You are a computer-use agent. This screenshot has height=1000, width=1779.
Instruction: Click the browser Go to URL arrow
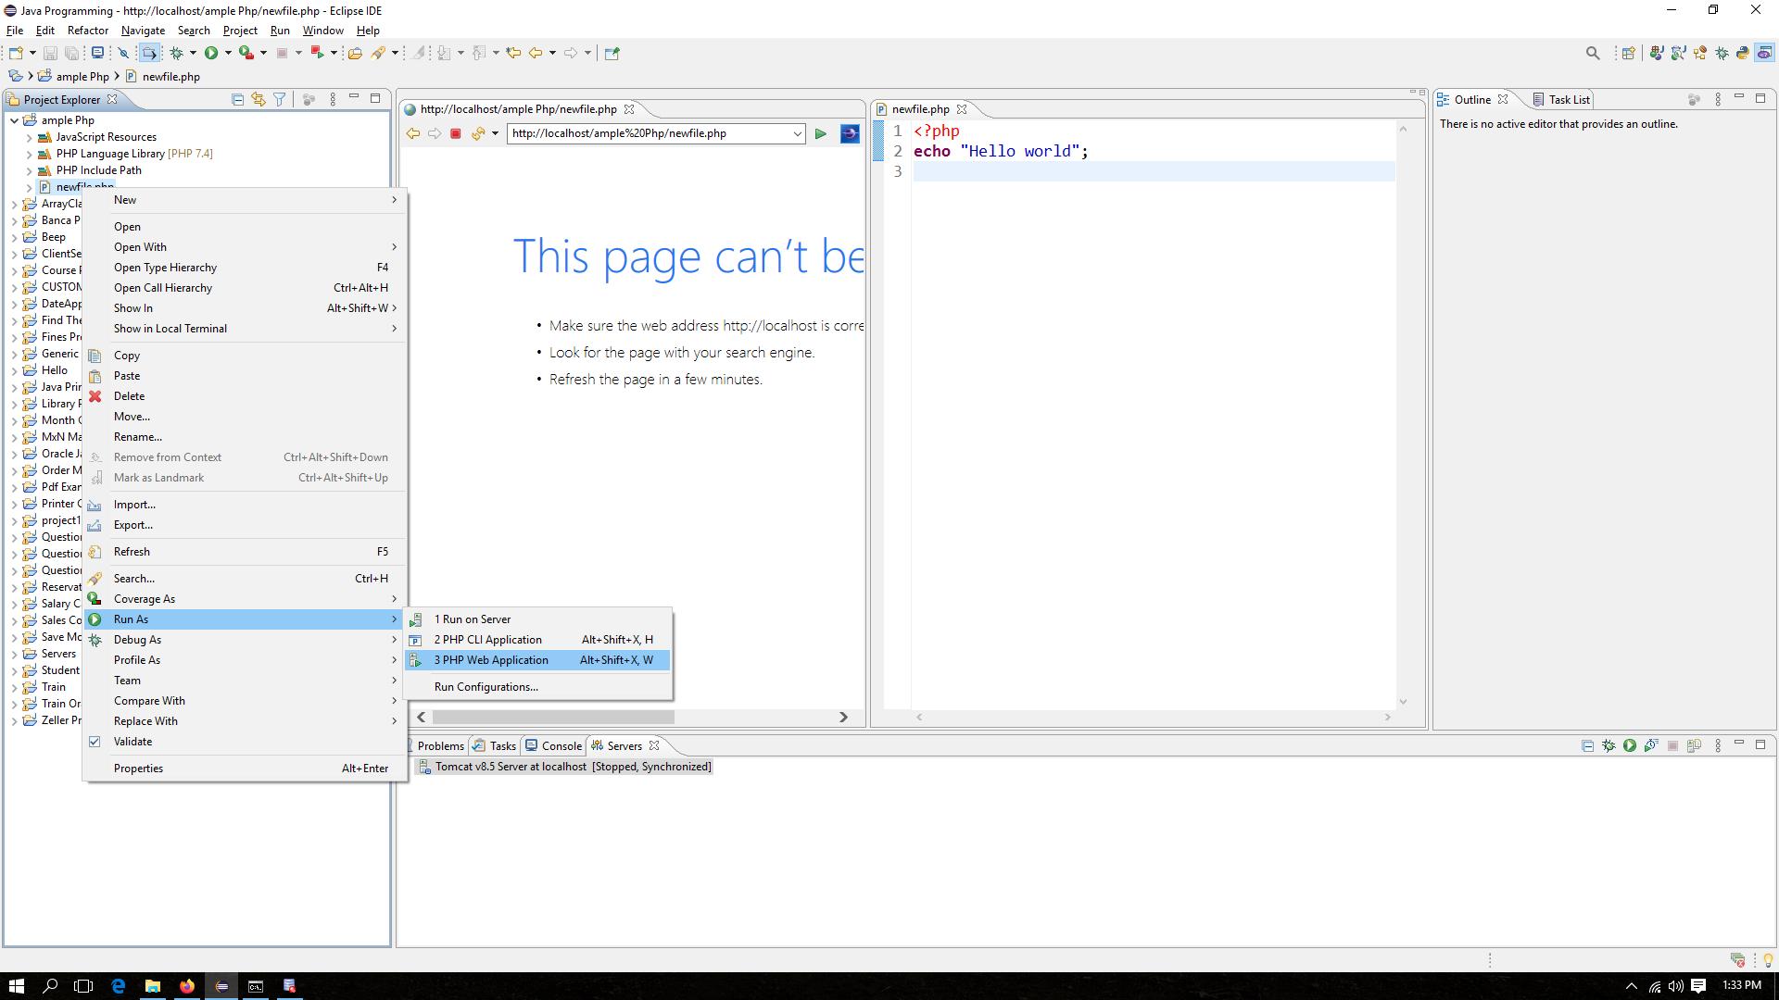(x=820, y=133)
